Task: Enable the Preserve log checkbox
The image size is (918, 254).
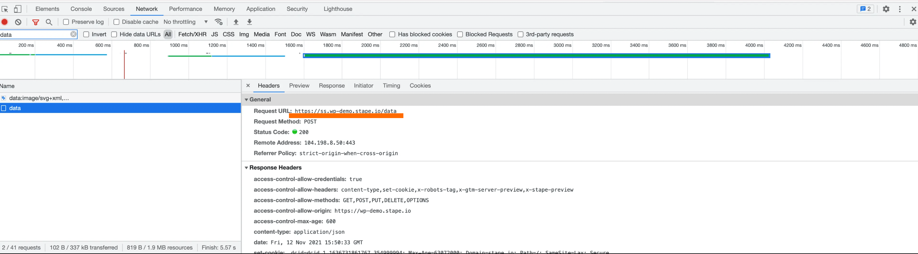Action: click(66, 22)
